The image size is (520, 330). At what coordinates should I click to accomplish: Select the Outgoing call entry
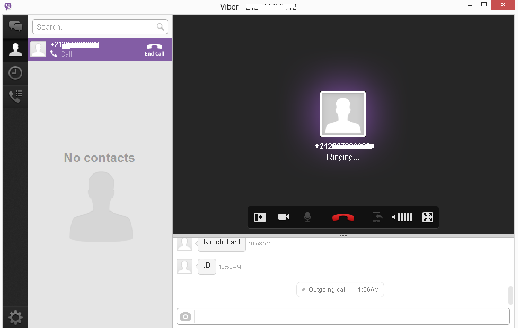tap(340, 289)
